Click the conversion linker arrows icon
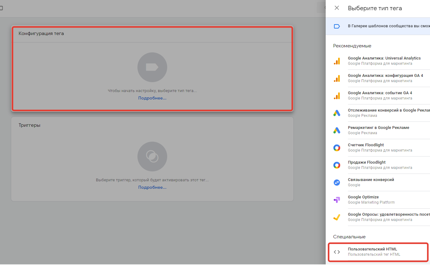The image size is (430, 265). tap(337, 182)
